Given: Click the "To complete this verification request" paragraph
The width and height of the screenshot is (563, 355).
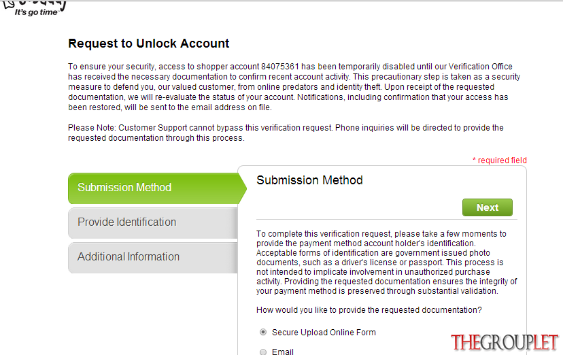Looking at the screenshot, I should click(387, 263).
